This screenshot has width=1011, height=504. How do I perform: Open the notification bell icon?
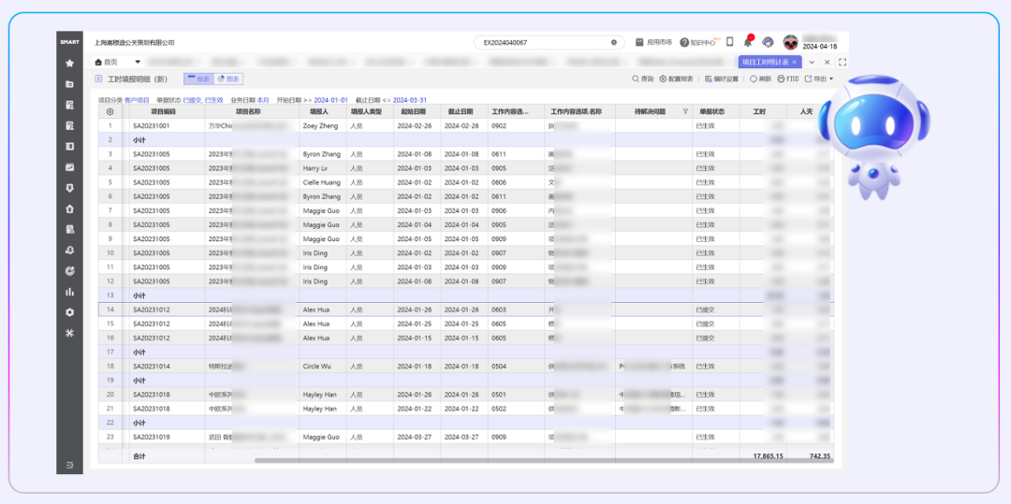tap(748, 42)
